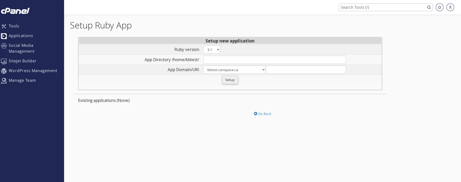Image resolution: width=461 pixels, height=182 pixels.
Task: Open the Tools wrench icon in sidebar
Action: (4, 26)
